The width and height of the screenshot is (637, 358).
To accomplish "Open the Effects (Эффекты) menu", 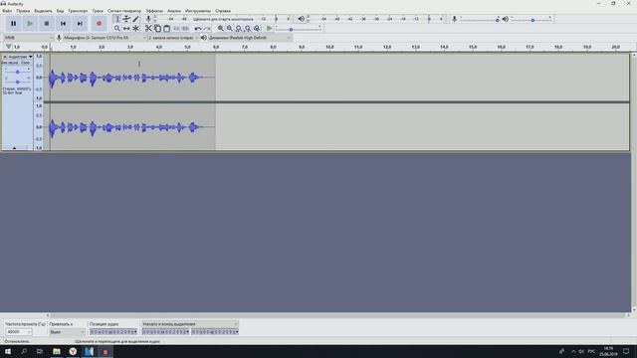I will click(x=154, y=11).
